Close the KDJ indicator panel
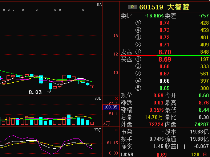 pos(116,130)
